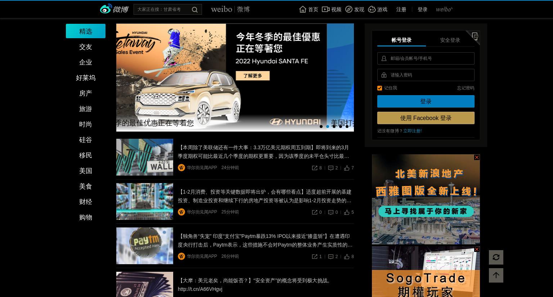This screenshot has height=297, width=553.
Task: Click 立即注册 sign up link
Action: tap(412, 131)
